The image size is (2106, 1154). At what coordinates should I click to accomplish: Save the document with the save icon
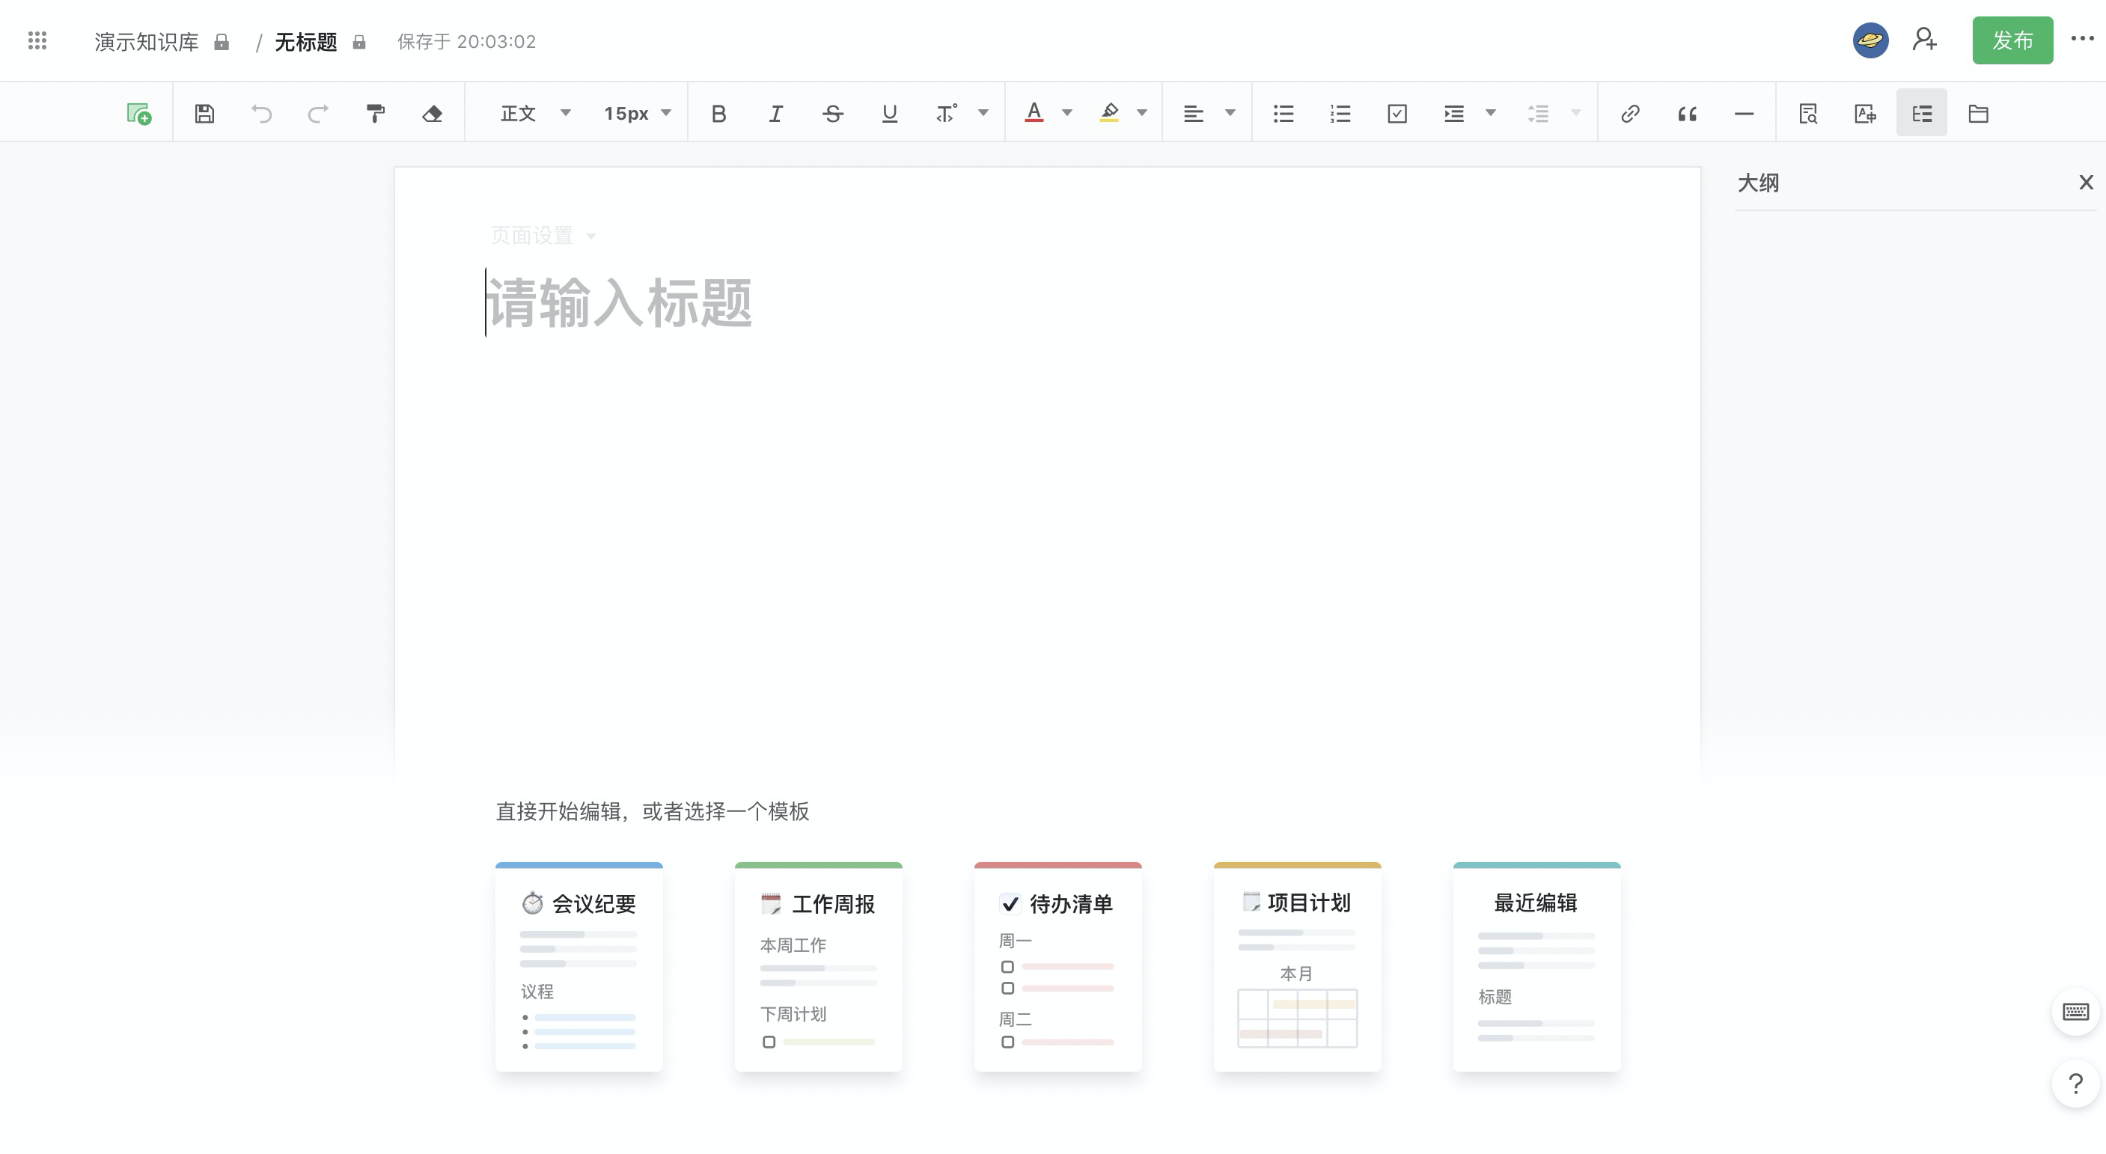204,114
